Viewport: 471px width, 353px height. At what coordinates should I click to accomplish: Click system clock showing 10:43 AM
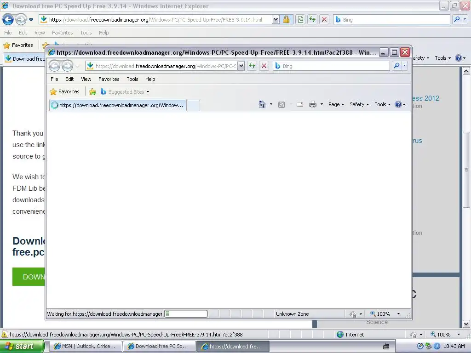[x=454, y=346]
